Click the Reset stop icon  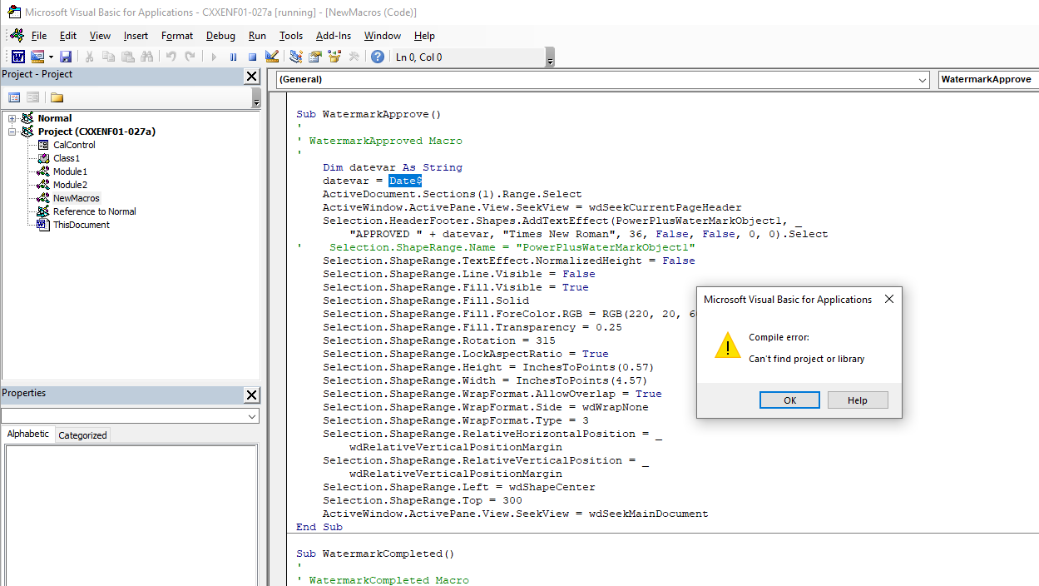click(x=252, y=57)
